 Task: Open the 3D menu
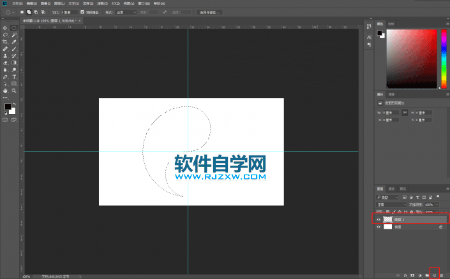coord(116,3)
